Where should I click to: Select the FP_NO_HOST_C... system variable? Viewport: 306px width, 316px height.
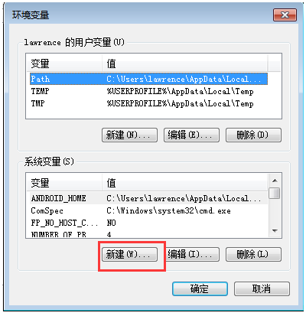coord(147,223)
